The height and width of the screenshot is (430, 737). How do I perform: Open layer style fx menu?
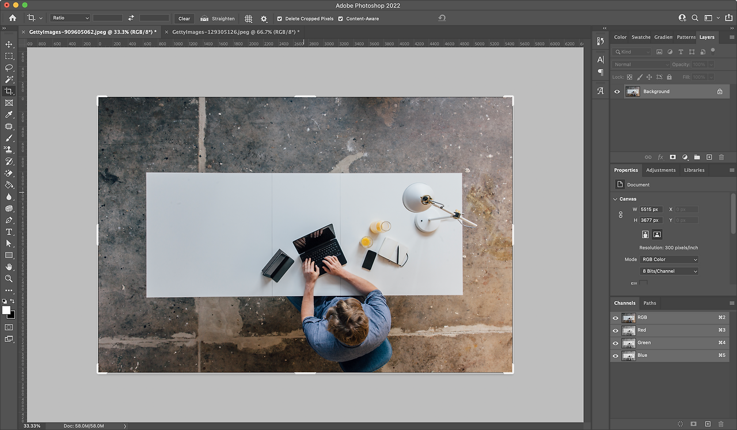coord(660,157)
